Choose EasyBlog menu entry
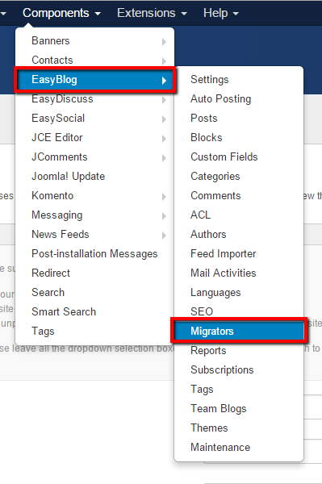This screenshot has width=322, height=484. (94, 80)
